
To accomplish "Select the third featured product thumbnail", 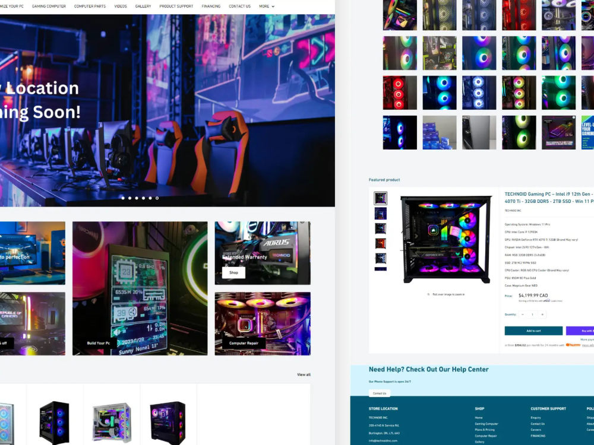I will tap(380, 228).
